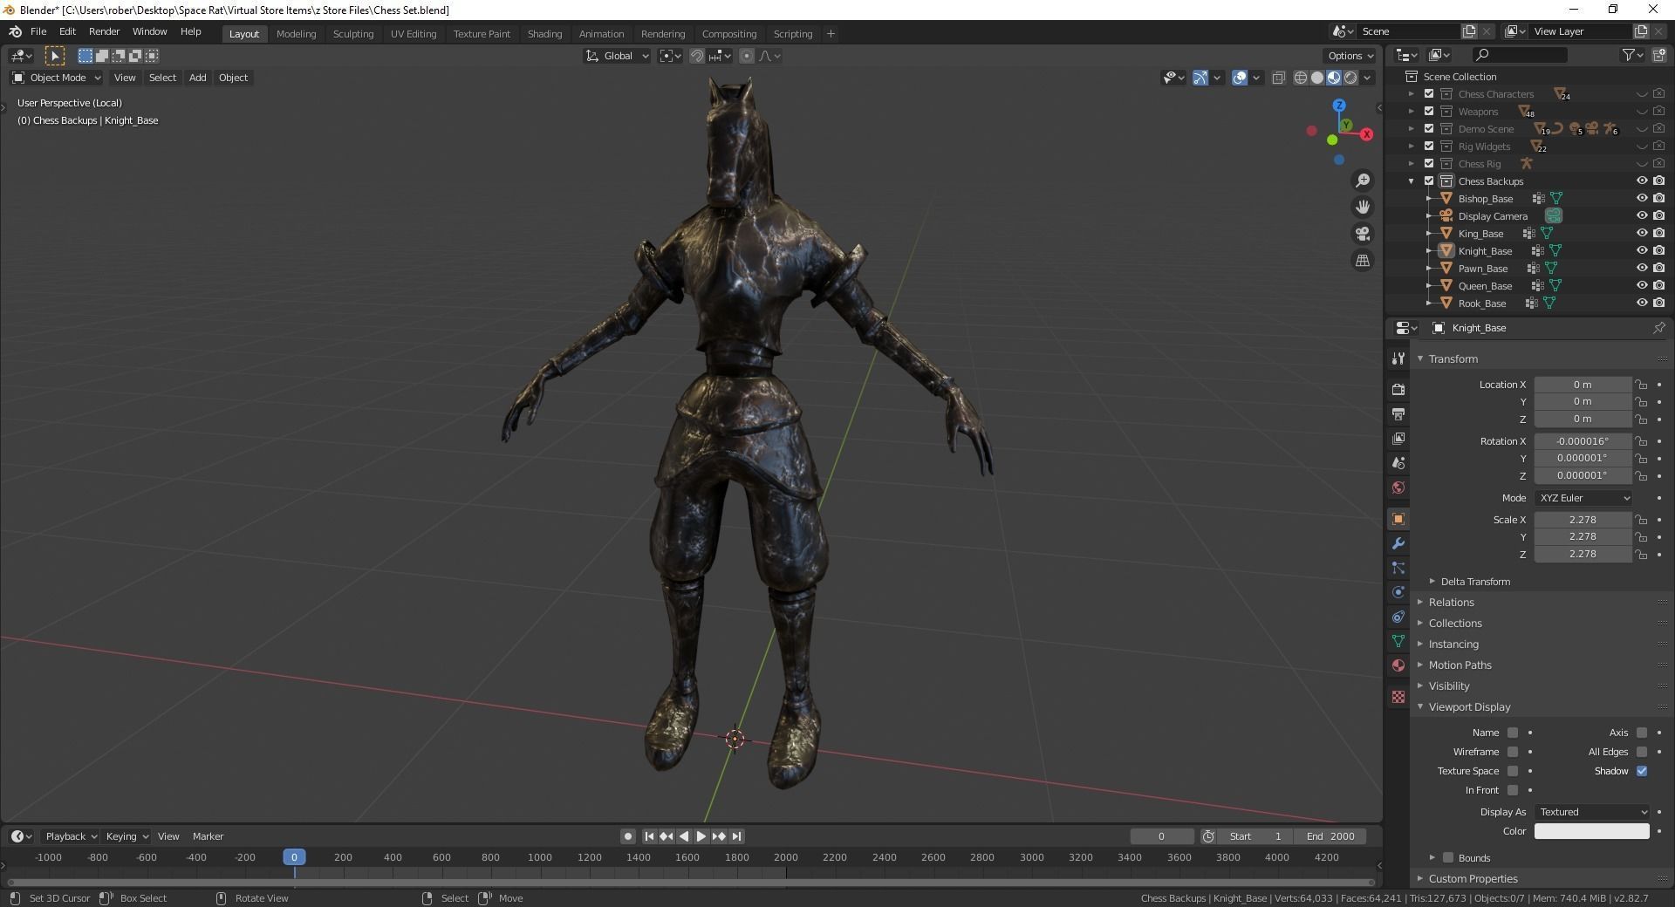Open the Tool properties tab
Viewport: 1675px width, 907px height.
tap(1398, 358)
